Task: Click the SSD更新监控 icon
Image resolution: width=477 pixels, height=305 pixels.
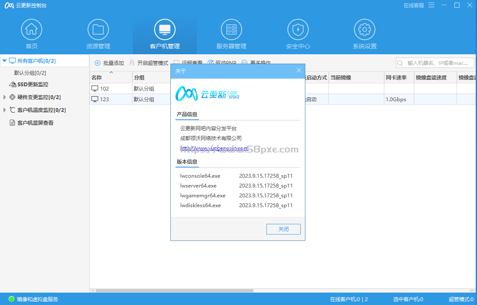Action: (12, 84)
